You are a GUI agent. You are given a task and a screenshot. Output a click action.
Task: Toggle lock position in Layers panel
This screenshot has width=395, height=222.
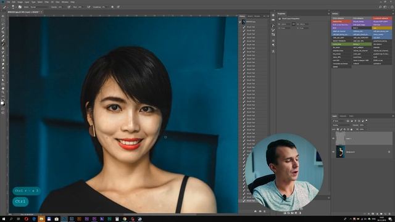point(344,129)
